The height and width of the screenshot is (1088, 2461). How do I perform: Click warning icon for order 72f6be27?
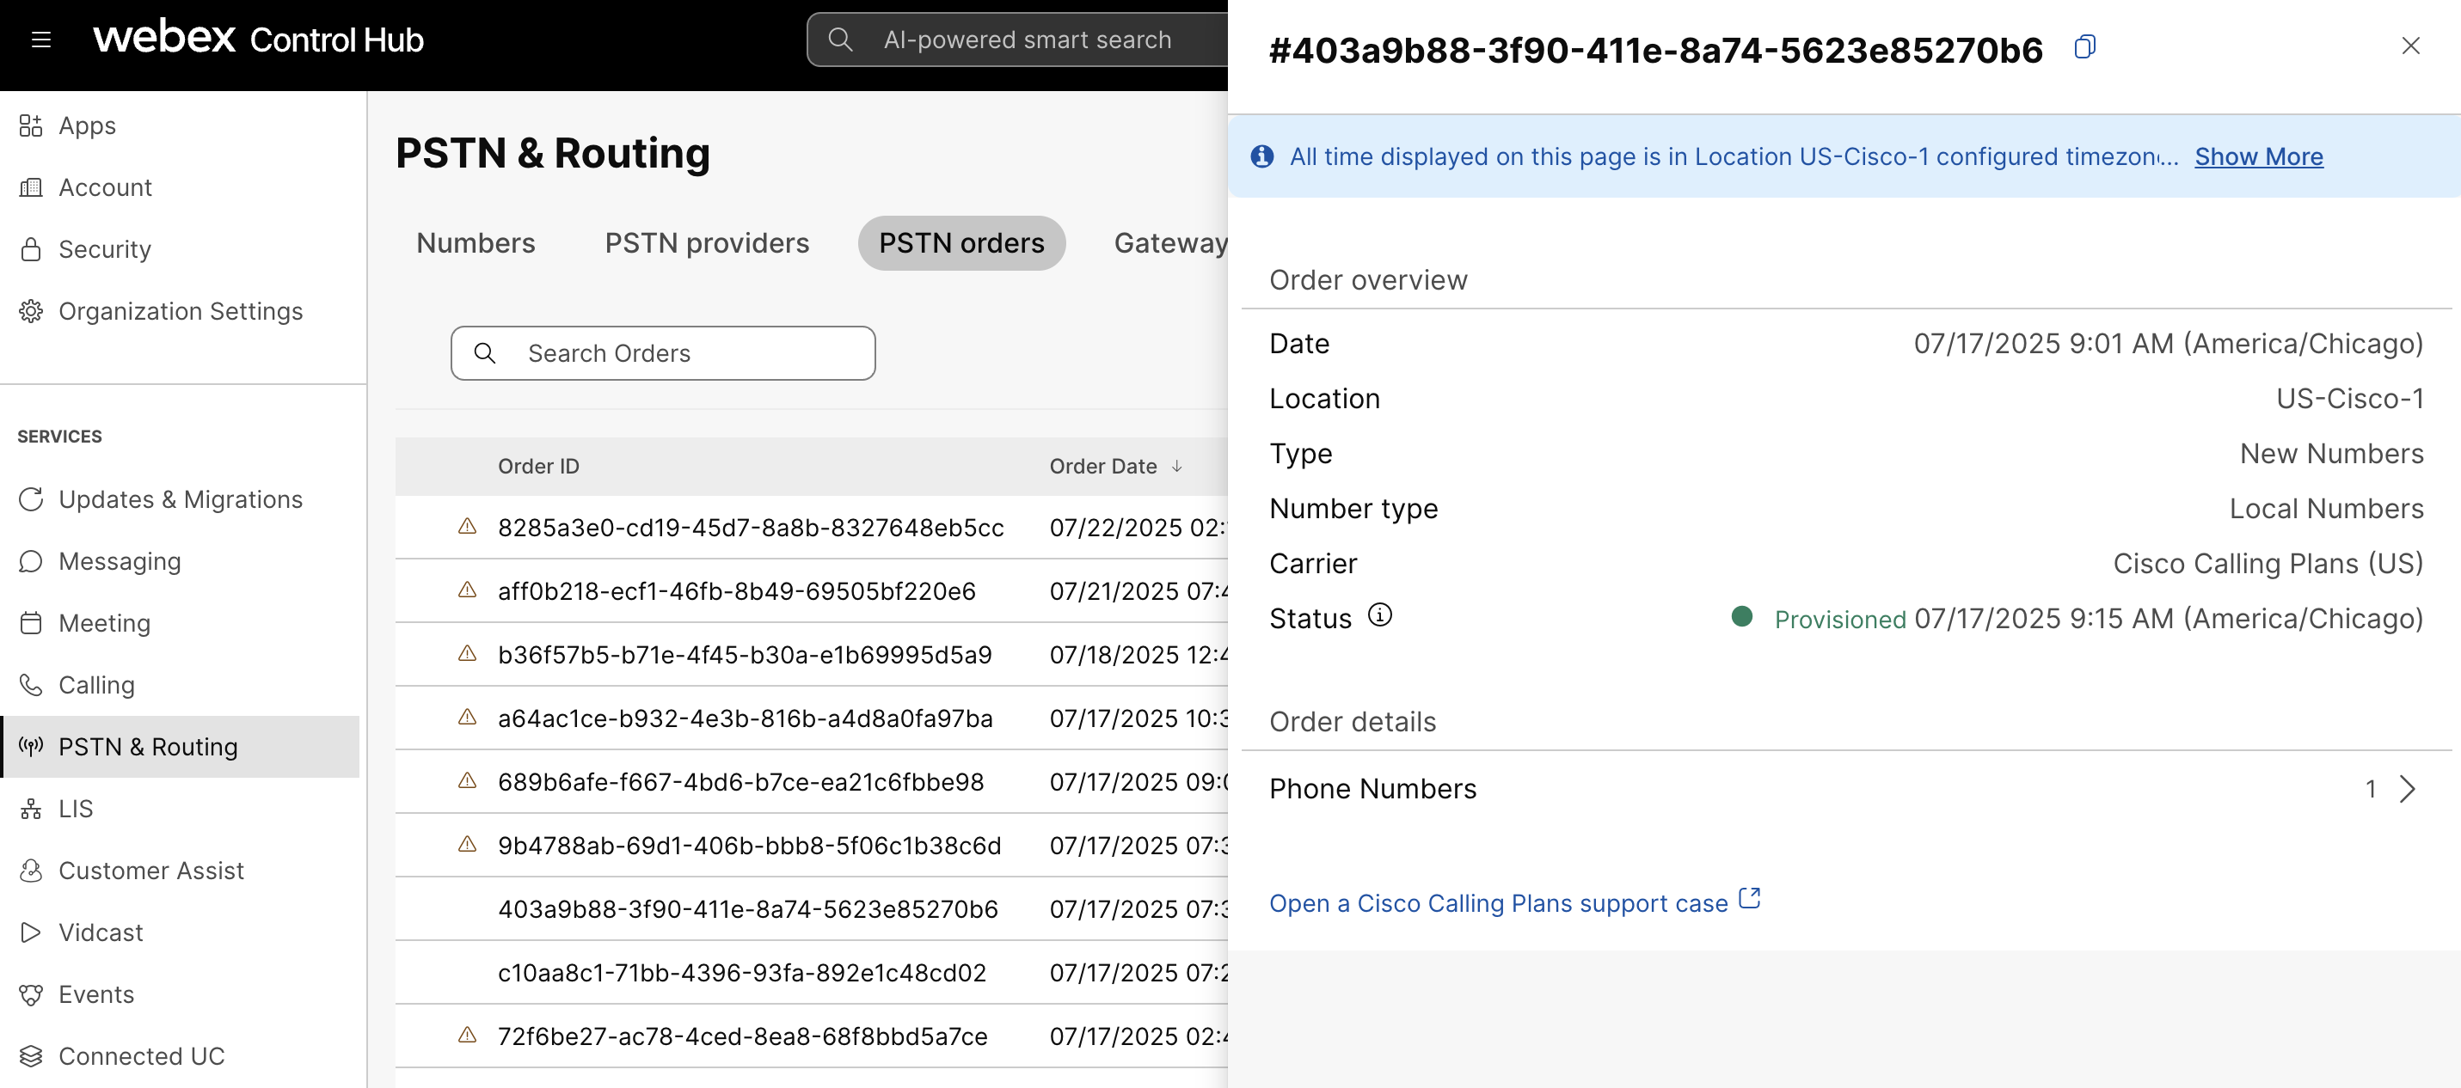(x=467, y=1035)
